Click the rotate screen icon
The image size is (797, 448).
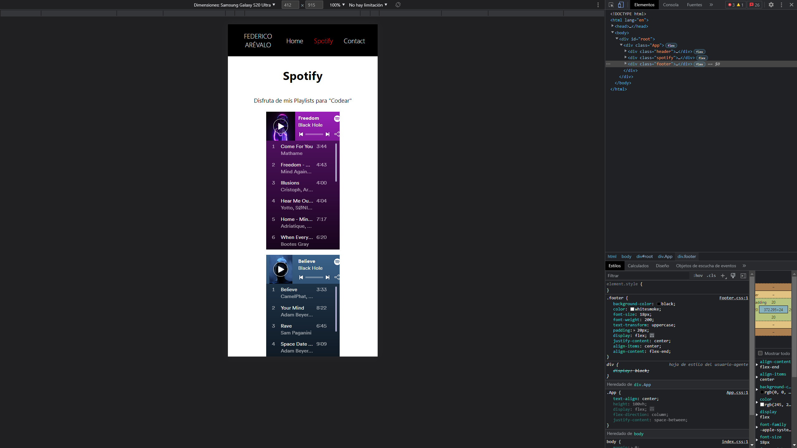pyautogui.click(x=398, y=5)
